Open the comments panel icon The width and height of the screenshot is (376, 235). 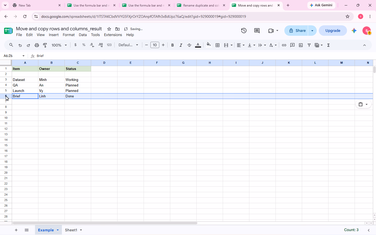click(257, 31)
